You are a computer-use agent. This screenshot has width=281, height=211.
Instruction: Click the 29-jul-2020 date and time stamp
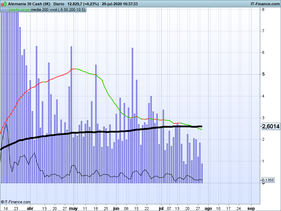119,4
